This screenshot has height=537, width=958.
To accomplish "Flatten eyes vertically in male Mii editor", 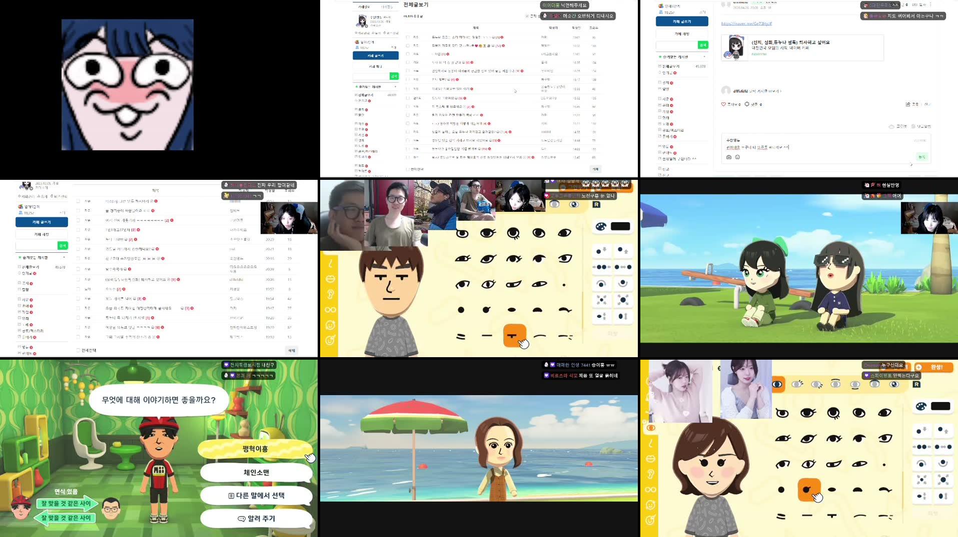I will [x=602, y=316].
